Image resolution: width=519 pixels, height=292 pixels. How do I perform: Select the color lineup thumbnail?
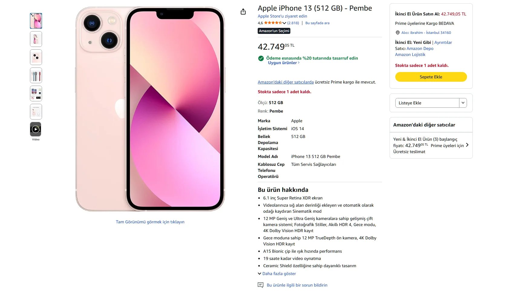coord(36,75)
